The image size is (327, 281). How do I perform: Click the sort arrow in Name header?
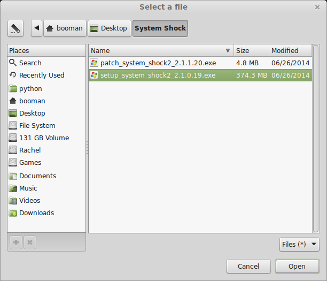228,50
